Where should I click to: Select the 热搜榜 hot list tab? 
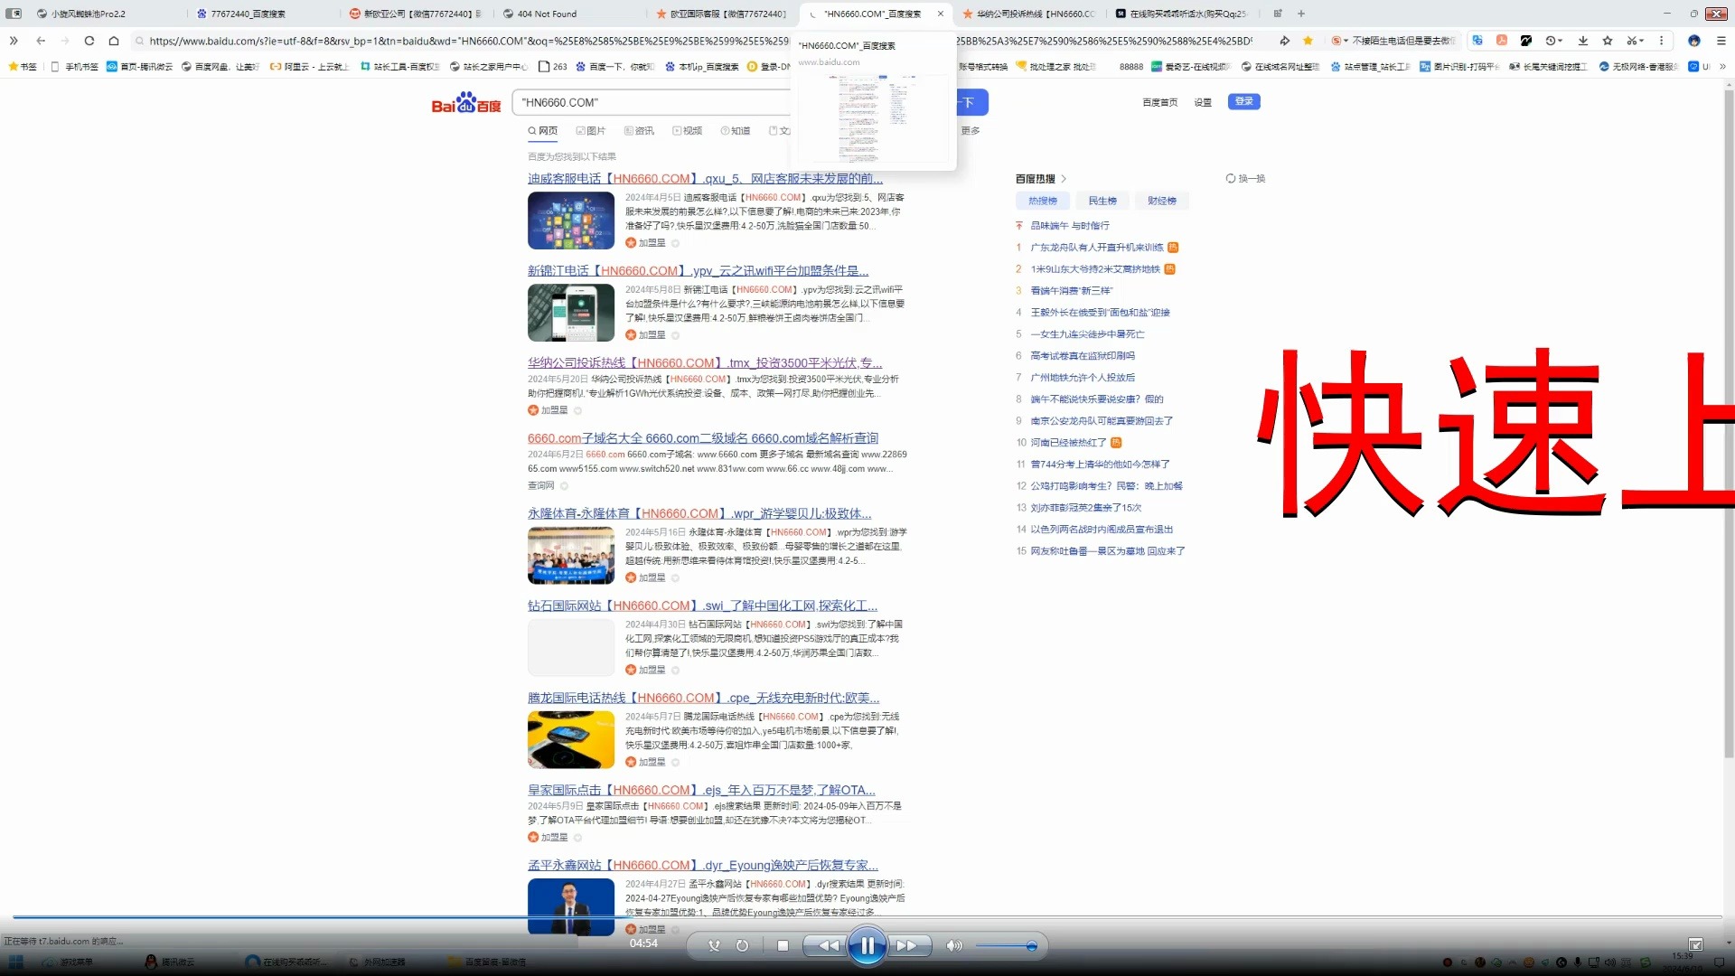(x=1042, y=201)
